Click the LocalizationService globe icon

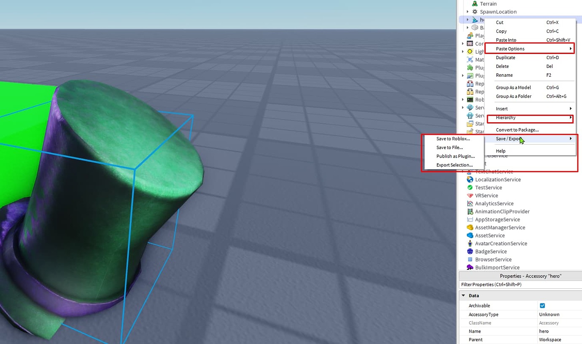470,180
